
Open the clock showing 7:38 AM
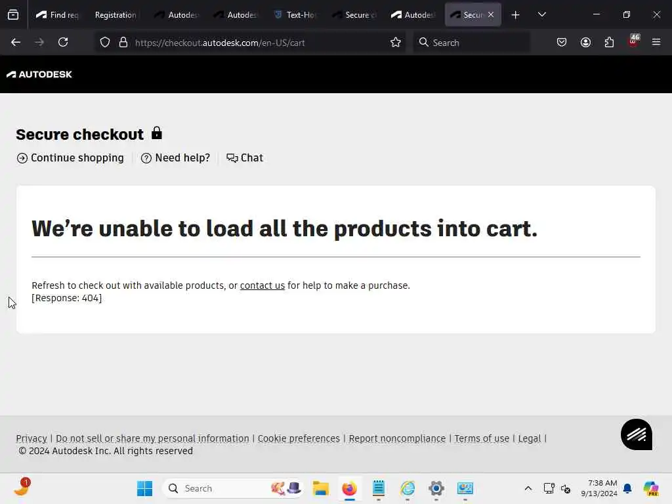coord(599,488)
